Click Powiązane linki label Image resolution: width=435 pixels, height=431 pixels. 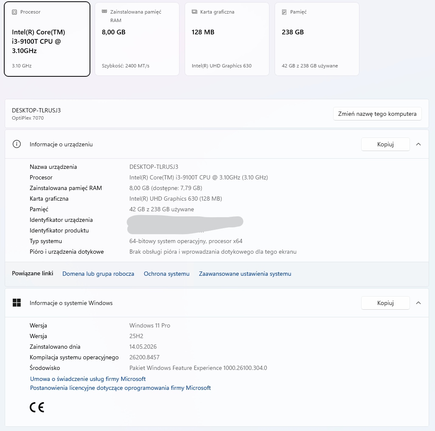pos(32,273)
